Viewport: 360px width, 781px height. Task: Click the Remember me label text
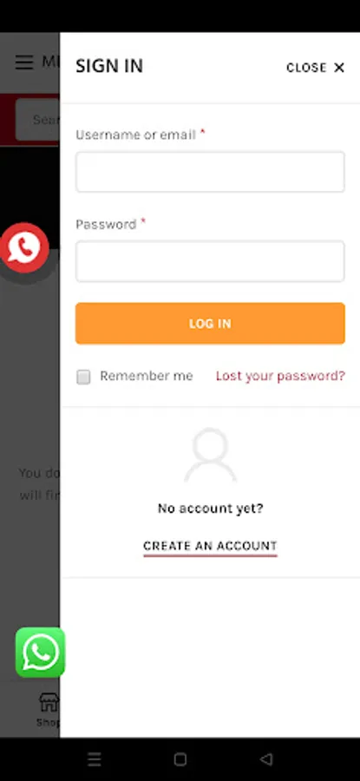point(147,376)
